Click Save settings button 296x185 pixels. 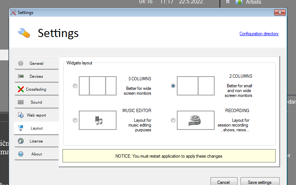(260, 182)
